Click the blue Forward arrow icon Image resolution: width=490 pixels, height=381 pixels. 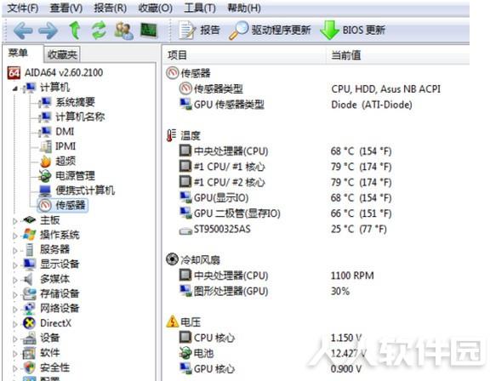tap(48, 31)
